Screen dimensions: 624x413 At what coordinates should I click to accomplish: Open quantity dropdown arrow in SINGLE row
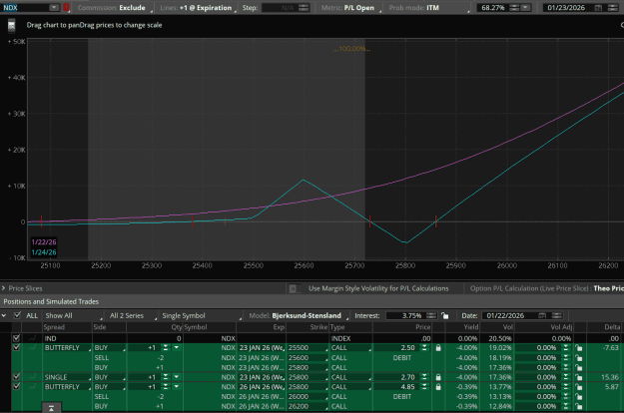(176, 377)
